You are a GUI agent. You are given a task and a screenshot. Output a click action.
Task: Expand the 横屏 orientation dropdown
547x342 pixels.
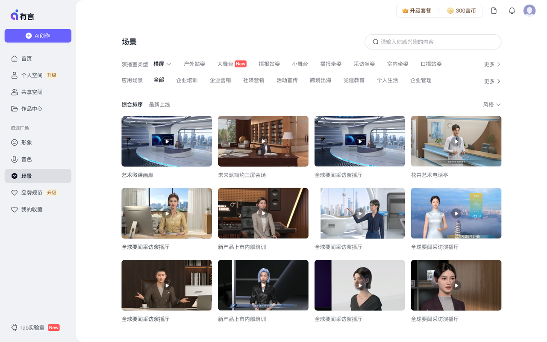(162, 64)
